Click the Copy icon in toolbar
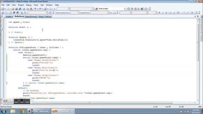Image resolution: width=203 pixels, height=114 pixels. click(x=28, y=9)
